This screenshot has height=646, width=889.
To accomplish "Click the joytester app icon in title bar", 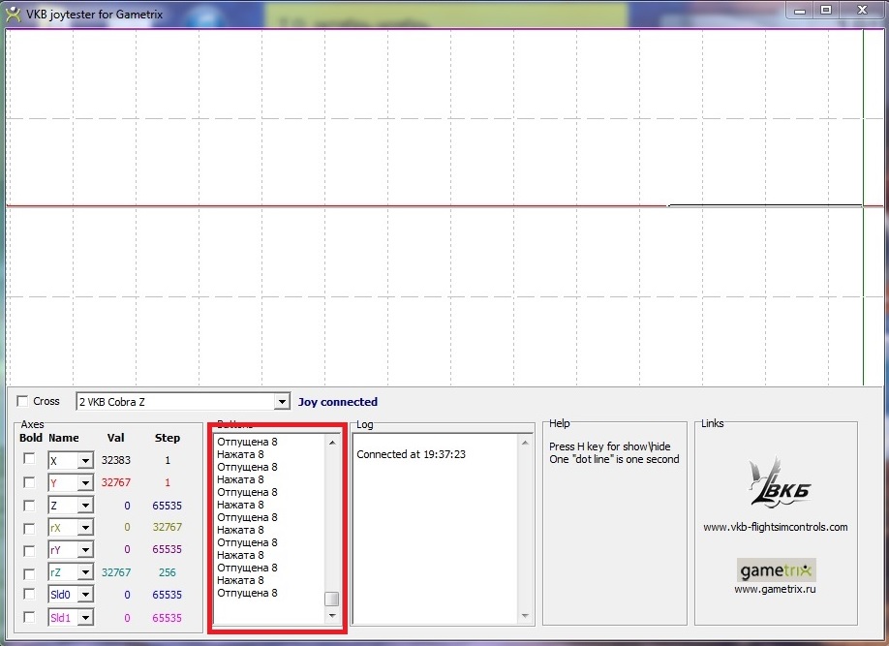I will [x=13, y=11].
